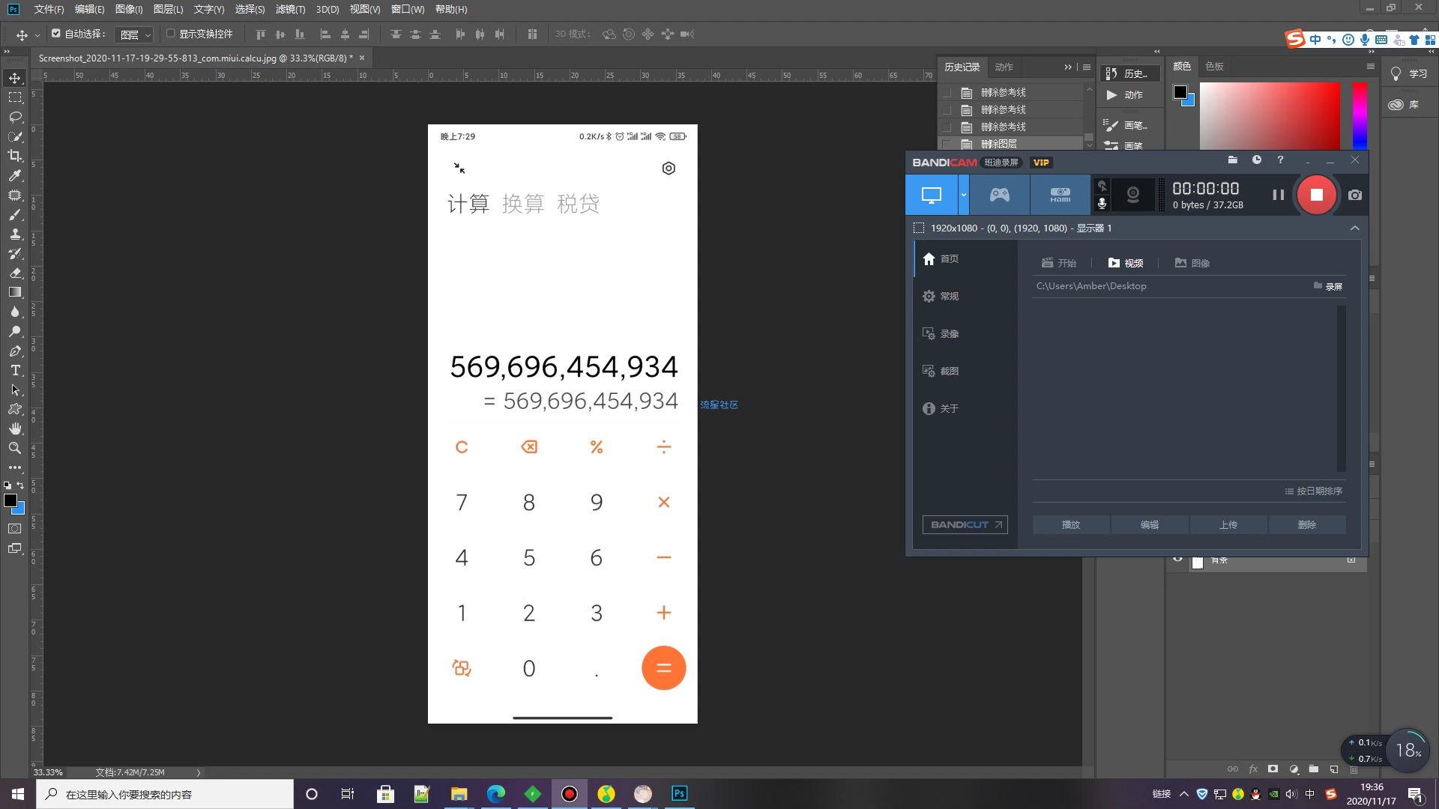Click Bandicam webcam overlay icon
The width and height of the screenshot is (1439, 809).
[1133, 195]
